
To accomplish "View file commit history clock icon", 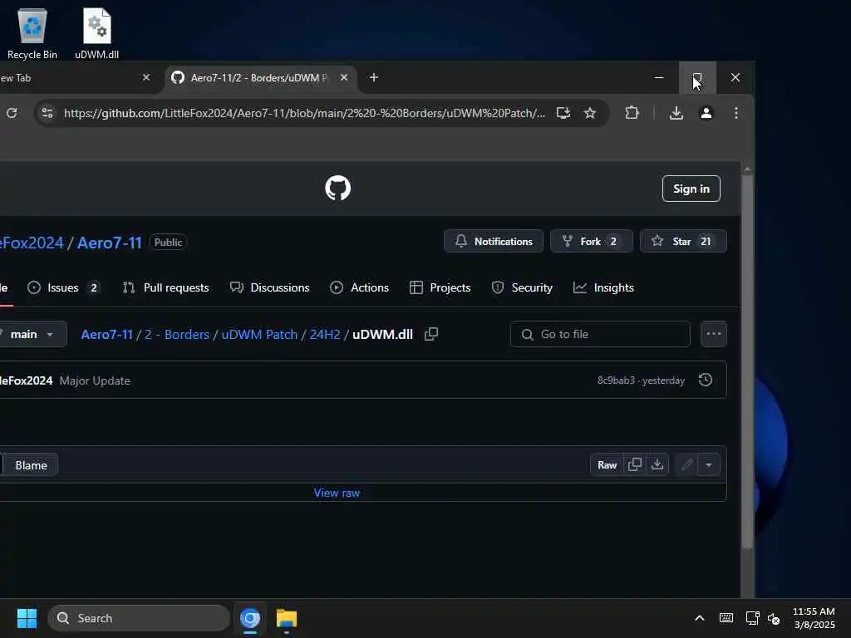I will point(706,380).
